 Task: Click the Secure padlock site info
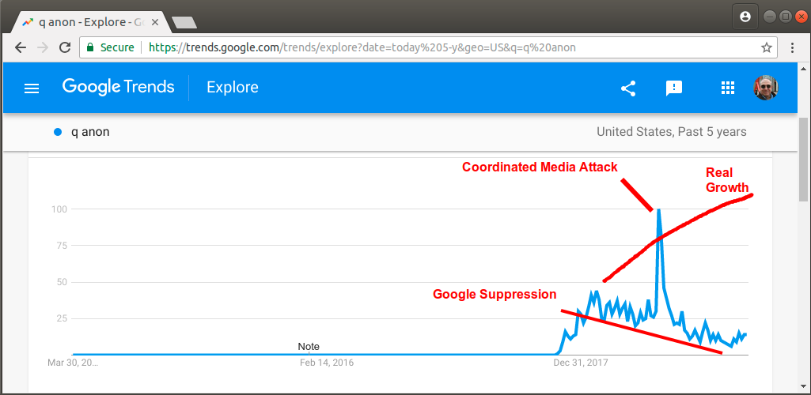(x=110, y=48)
